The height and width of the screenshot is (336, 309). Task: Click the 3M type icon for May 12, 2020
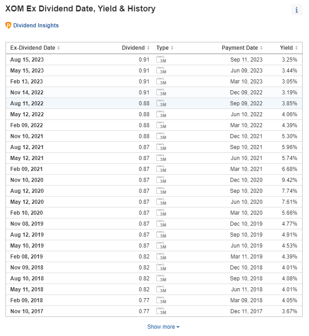pyautogui.click(x=161, y=202)
